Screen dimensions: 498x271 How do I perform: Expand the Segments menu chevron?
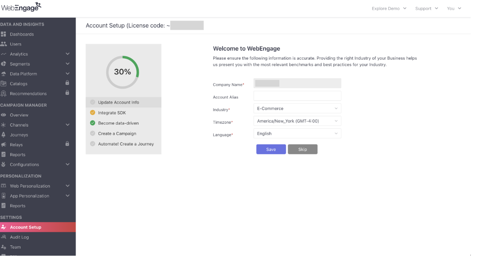67,64
